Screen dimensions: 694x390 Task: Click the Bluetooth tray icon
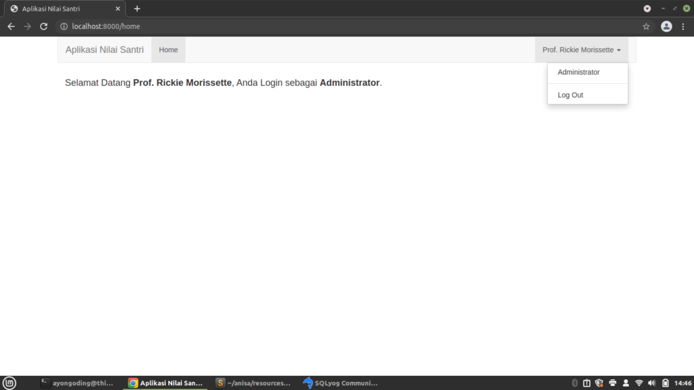(x=575, y=383)
